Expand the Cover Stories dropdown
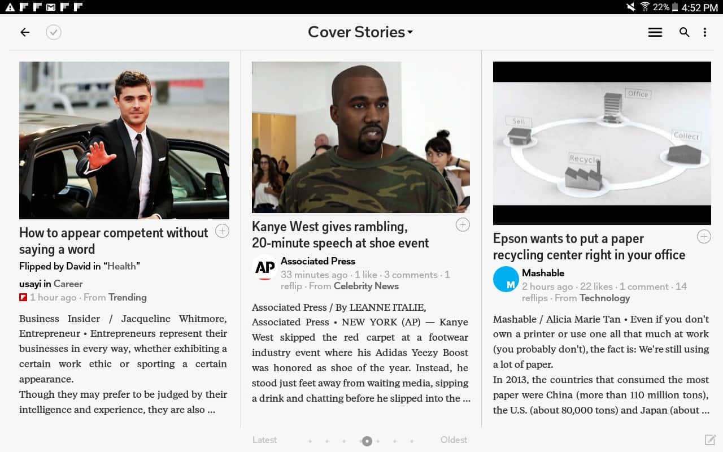Viewport: 723px width, 452px height. (360, 32)
